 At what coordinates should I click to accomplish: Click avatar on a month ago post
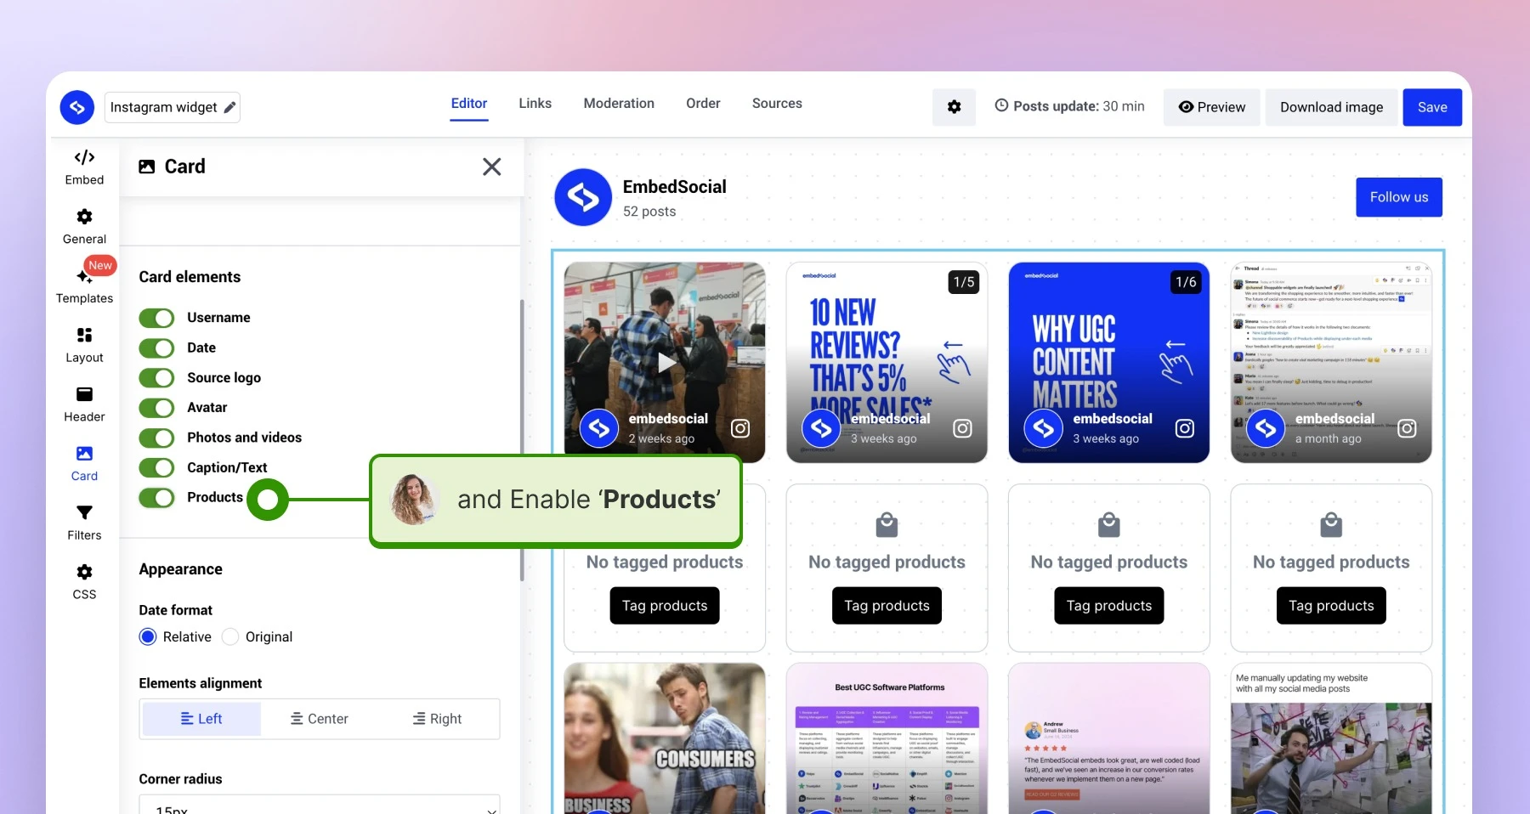(x=1266, y=428)
